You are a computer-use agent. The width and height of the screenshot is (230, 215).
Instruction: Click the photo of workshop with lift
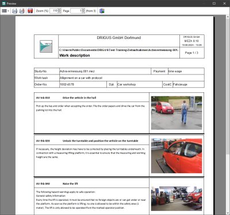click(177, 199)
